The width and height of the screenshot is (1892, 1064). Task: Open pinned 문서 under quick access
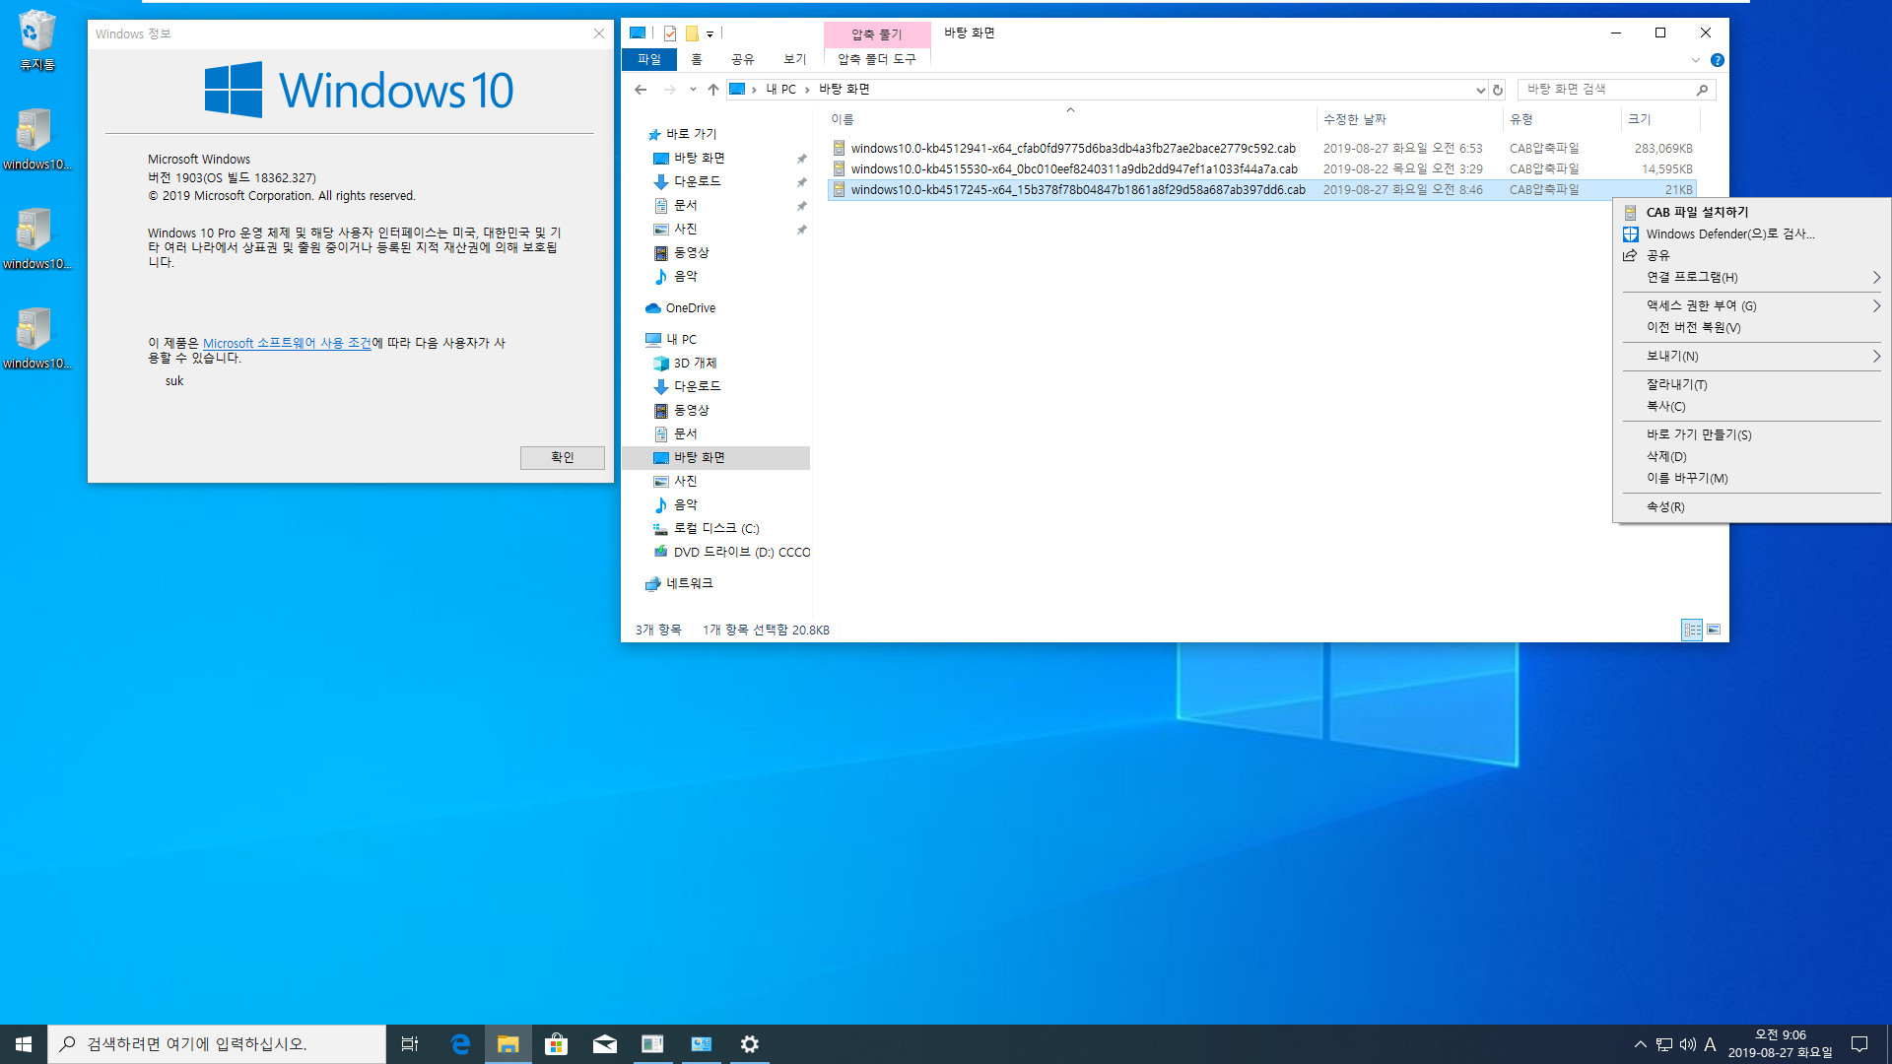pyautogui.click(x=686, y=205)
